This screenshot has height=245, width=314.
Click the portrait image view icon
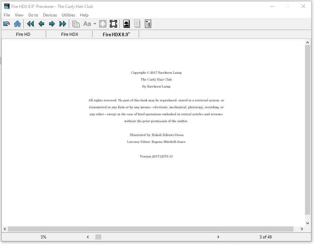point(126,24)
